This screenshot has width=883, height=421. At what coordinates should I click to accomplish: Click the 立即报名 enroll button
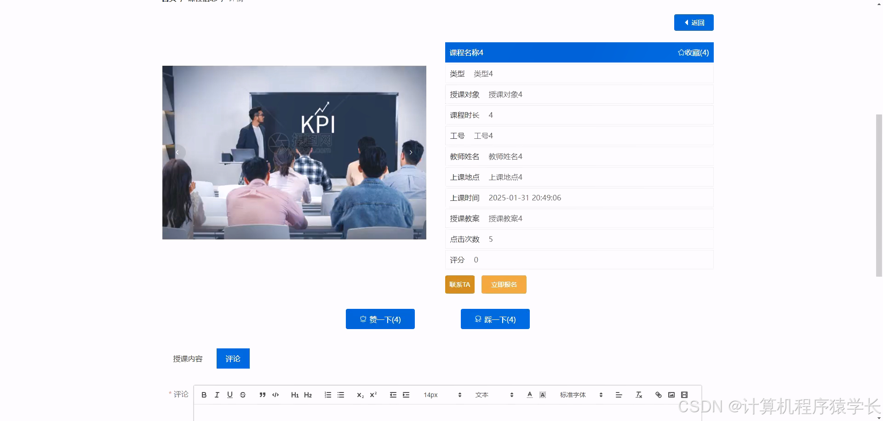tap(504, 284)
